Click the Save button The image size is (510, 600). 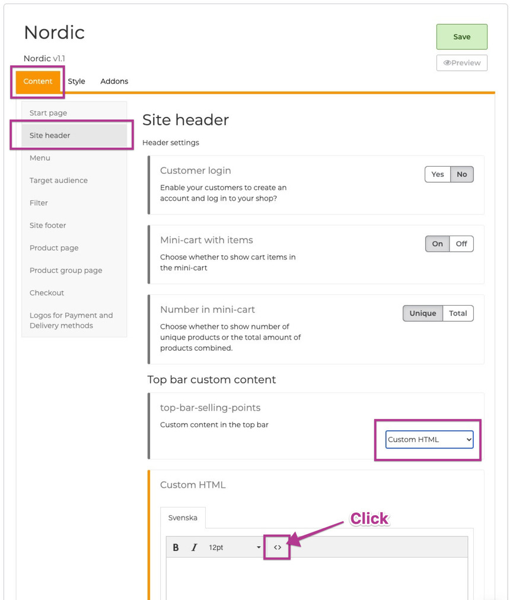(461, 37)
